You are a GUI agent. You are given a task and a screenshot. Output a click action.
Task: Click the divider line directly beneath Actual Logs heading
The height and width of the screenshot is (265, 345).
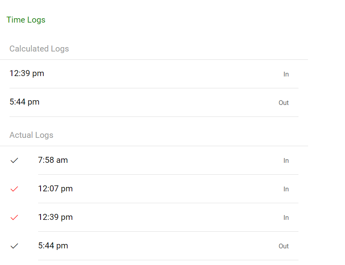coord(154,146)
